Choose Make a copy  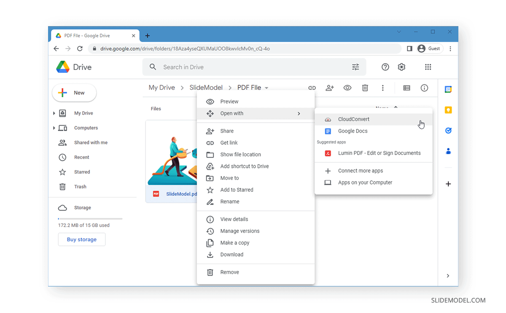[x=256, y=243]
